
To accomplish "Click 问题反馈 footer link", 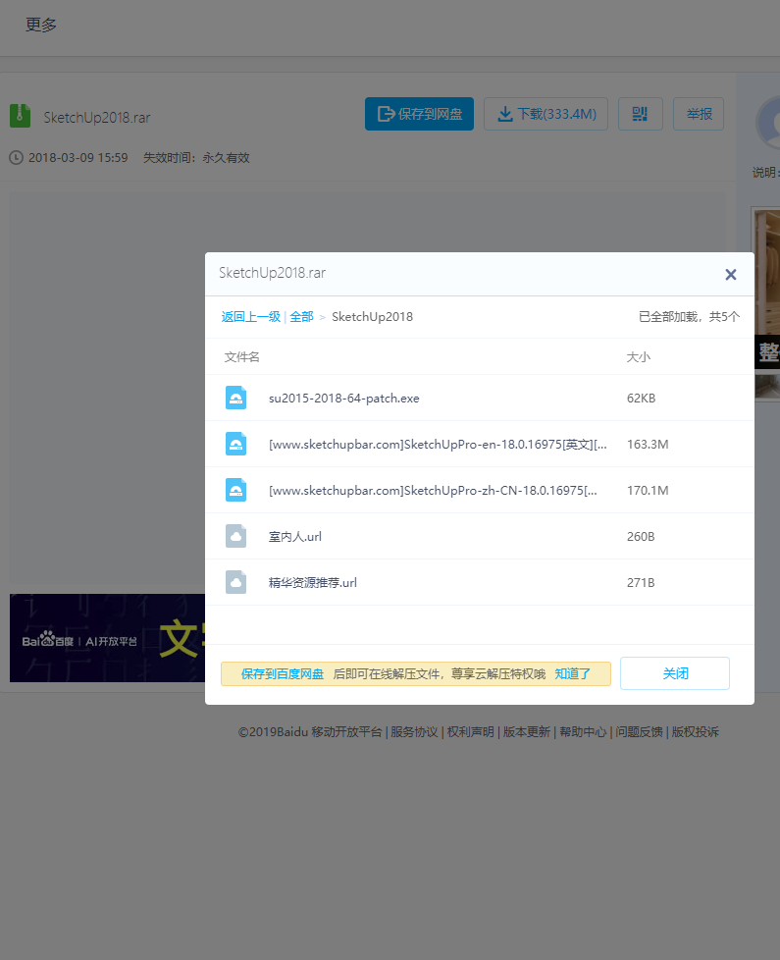I will click(x=639, y=731).
